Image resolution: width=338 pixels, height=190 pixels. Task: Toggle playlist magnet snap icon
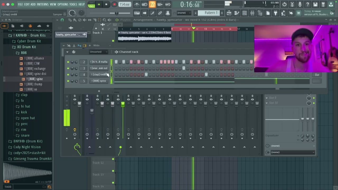pos(62,20)
